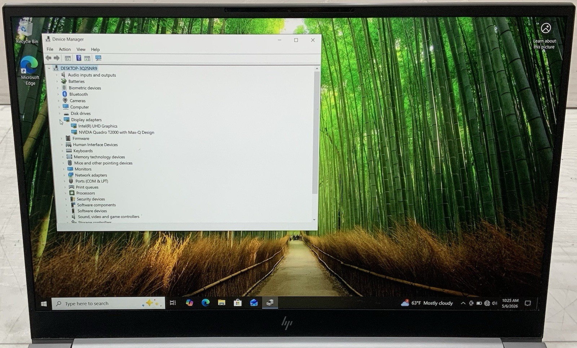This screenshot has height=348, width=577.
Task: Open the 63°F Mostly cloudy weather widget
Action: click(x=427, y=303)
